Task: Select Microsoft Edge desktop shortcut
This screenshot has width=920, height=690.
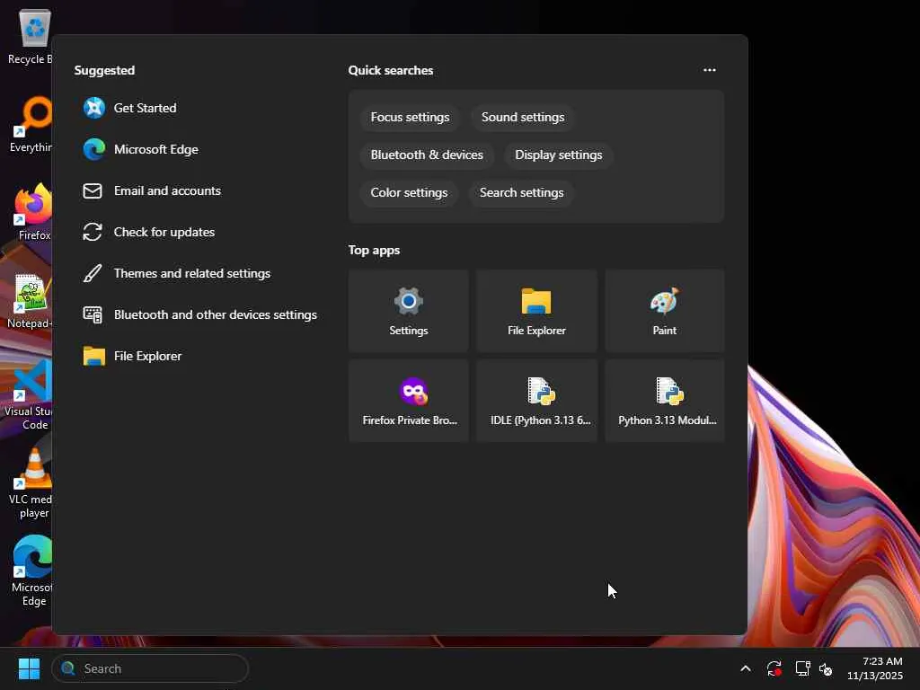Action: tap(31, 571)
